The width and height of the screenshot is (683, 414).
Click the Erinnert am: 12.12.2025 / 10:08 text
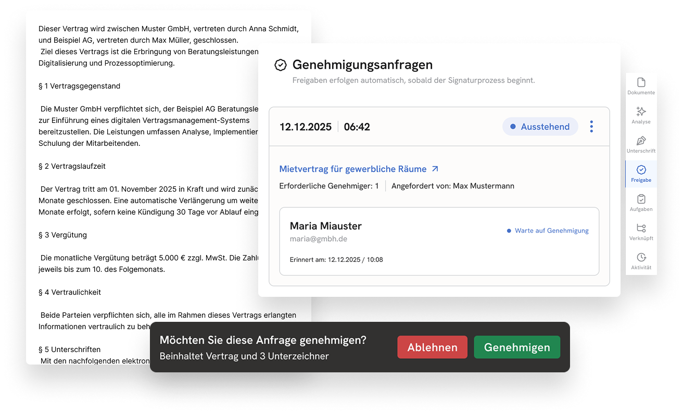click(336, 259)
